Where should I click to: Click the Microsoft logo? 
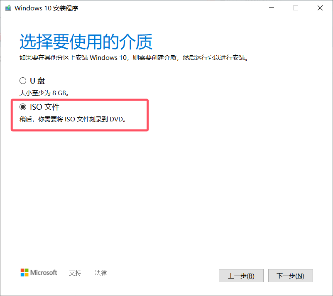tap(39, 273)
